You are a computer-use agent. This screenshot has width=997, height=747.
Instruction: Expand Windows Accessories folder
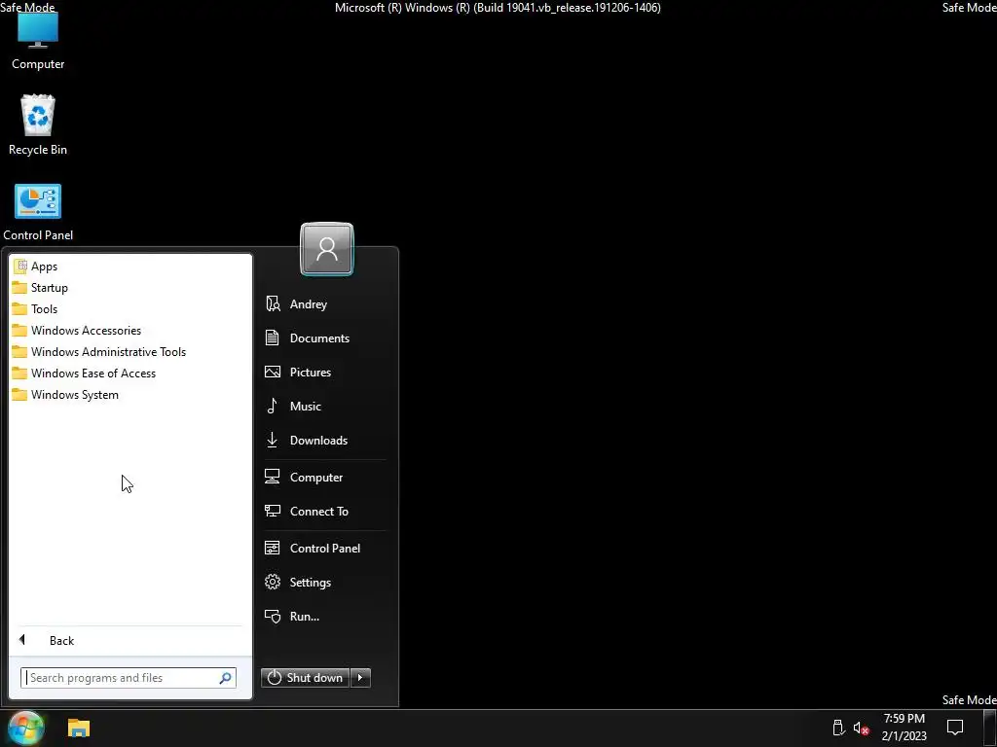[x=130, y=331]
